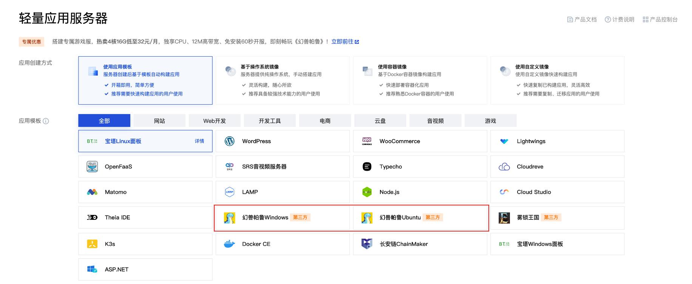Filter templates by 音视频 tab
This screenshot has width=692, height=284.
(x=436, y=121)
